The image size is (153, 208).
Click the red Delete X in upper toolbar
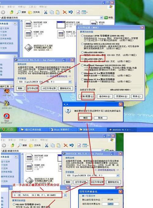pos(65,12)
